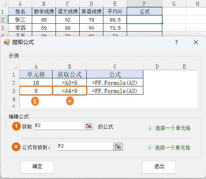This screenshot has height=179, width=206.
Task: Click cell A3 containing 李四
Action: (20, 28)
